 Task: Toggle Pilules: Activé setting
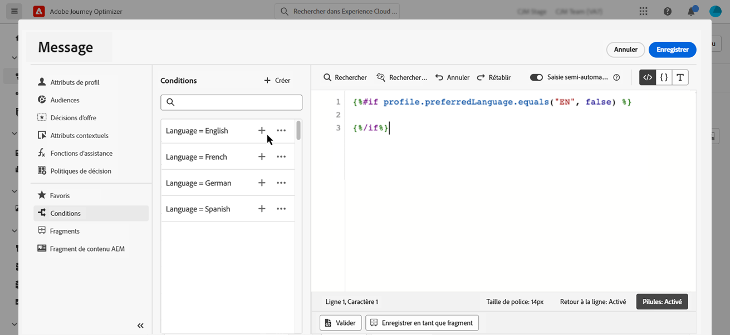click(x=662, y=302)
